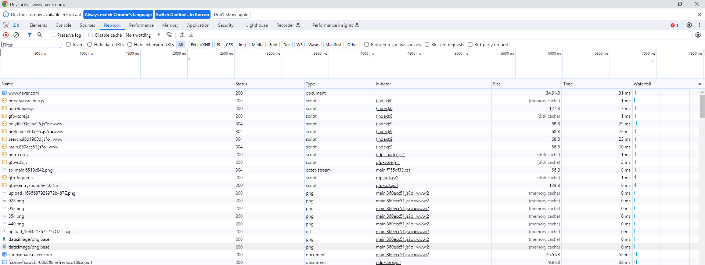Check 3rd-party requests checkbox
Image resolution: width=705 pixels, height=265 pixels.
tap(470, 44)
